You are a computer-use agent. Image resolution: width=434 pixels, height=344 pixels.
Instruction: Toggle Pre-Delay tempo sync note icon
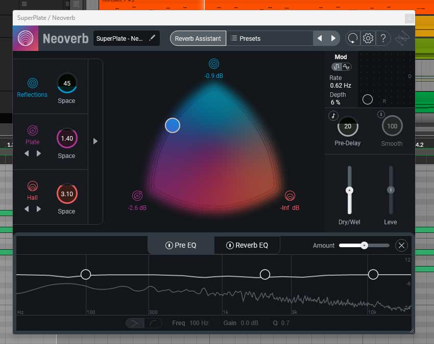(333, 116)
